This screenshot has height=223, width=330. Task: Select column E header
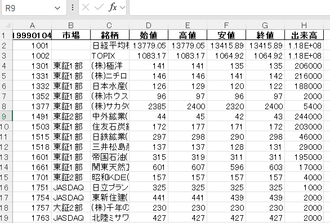click(x=188, y=25)
